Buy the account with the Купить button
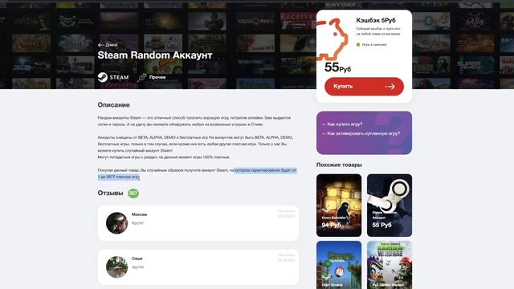This screenshot has width=514, height=289. [x=364, y=87]
